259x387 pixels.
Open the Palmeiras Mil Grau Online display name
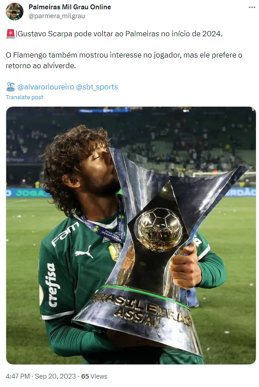pyautogui.click(x=70, y=7)
